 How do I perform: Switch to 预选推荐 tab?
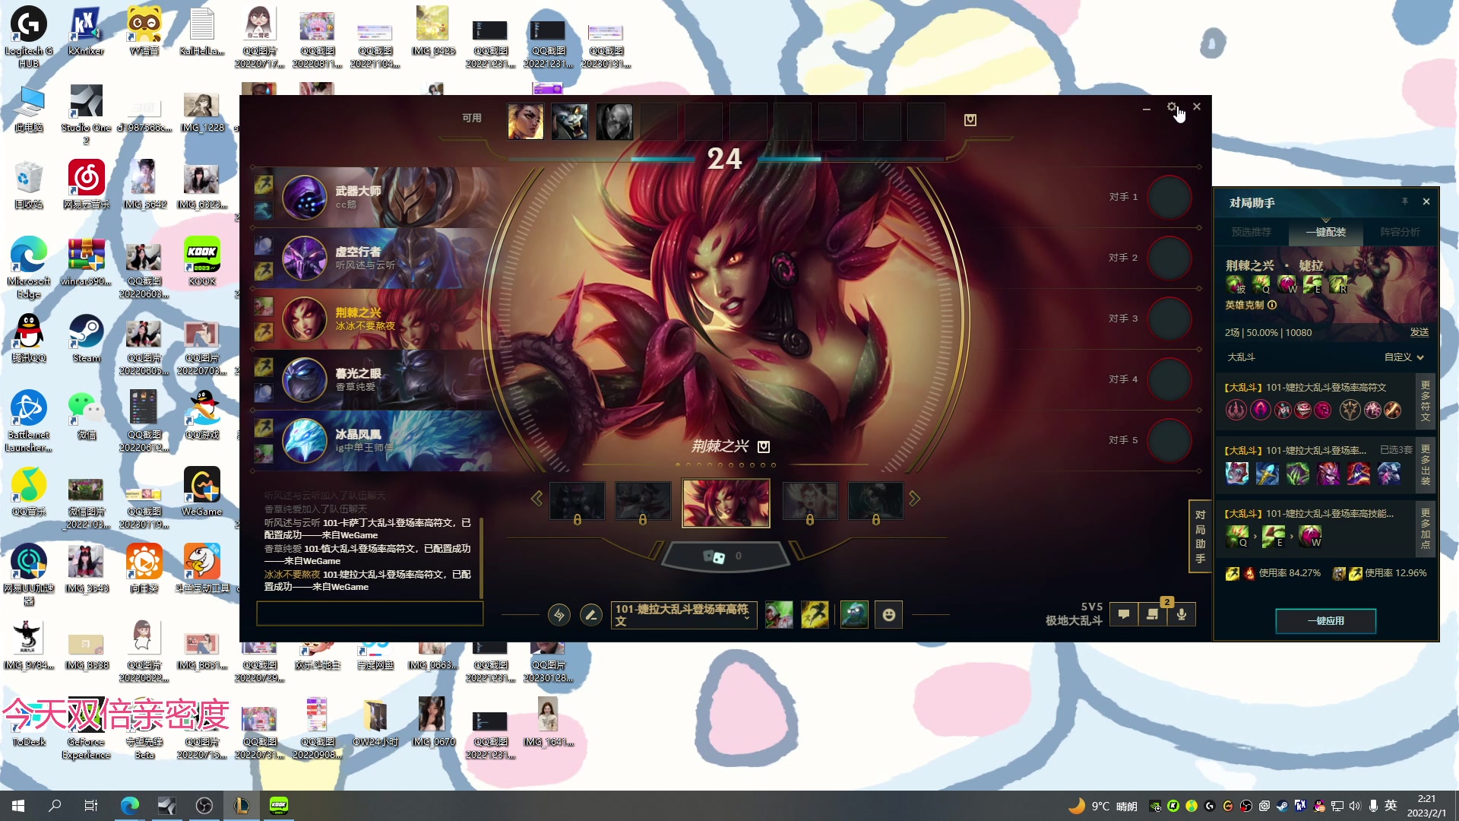(x=1251, y=232)
